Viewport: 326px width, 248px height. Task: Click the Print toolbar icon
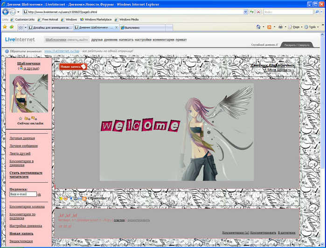[280, 27]
